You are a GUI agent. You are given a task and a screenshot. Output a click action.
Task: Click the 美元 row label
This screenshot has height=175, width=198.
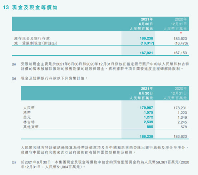27,117
